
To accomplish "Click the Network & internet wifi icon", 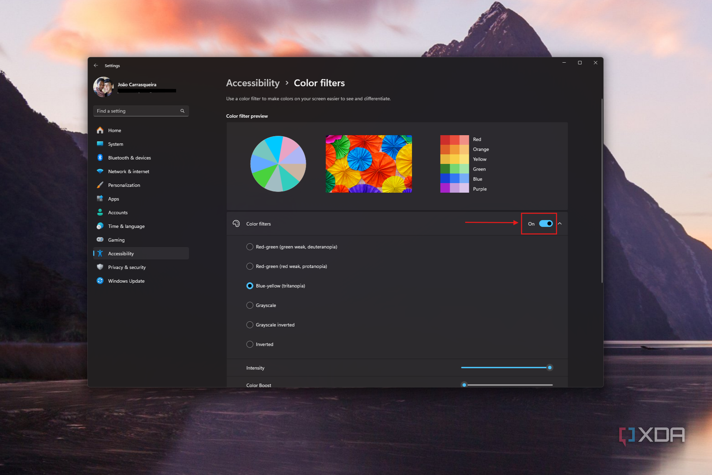I will (100, 171).
